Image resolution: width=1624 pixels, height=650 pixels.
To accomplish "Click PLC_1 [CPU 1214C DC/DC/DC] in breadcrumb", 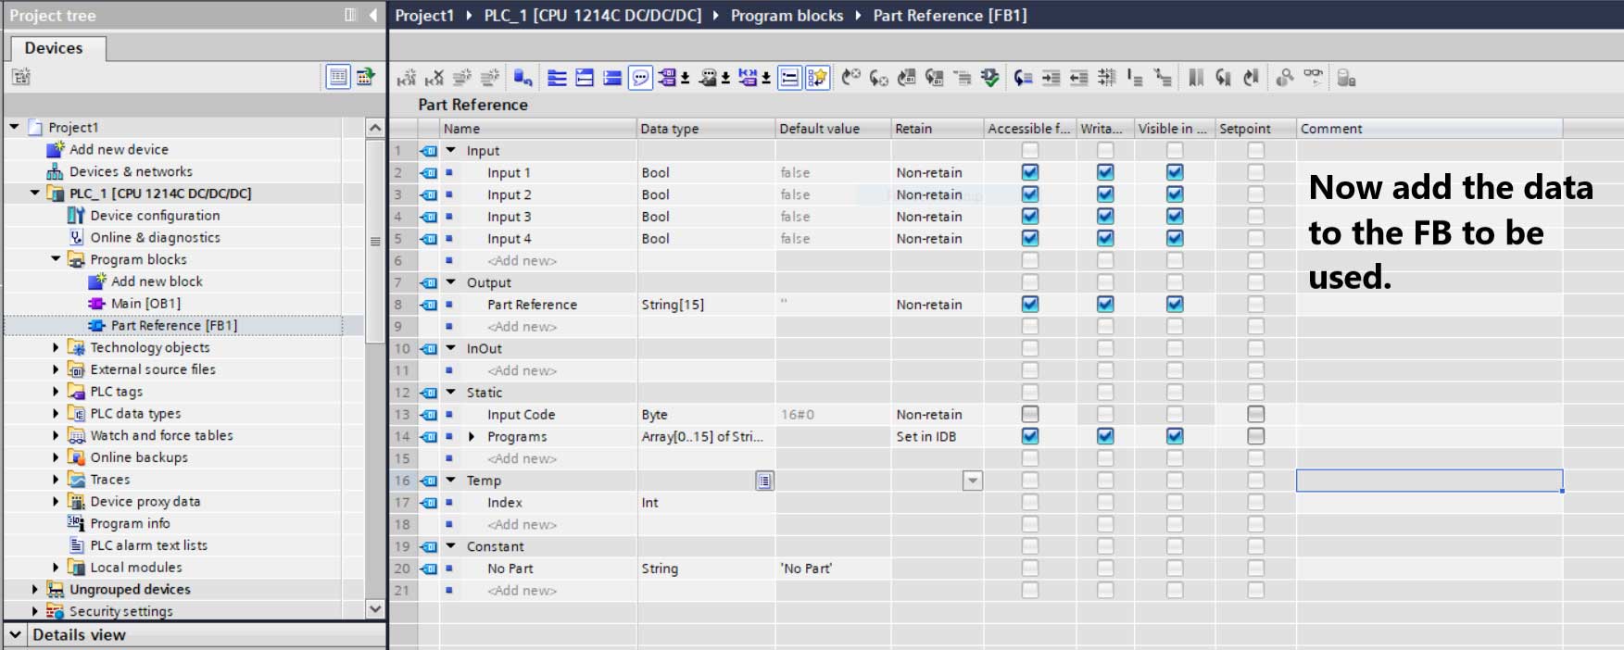I will point(593,16).
